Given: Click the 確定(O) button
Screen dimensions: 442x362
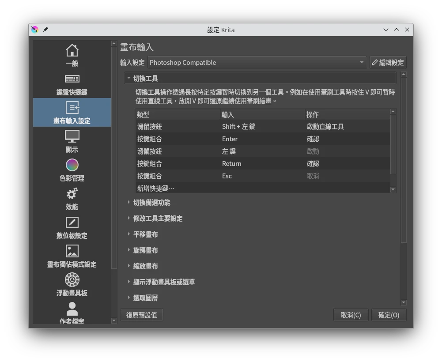Looking at the screenshot, I should 389,315.
